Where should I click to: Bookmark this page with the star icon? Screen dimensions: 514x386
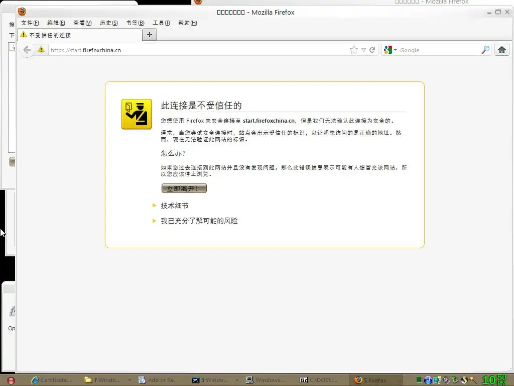coord(354,50)
